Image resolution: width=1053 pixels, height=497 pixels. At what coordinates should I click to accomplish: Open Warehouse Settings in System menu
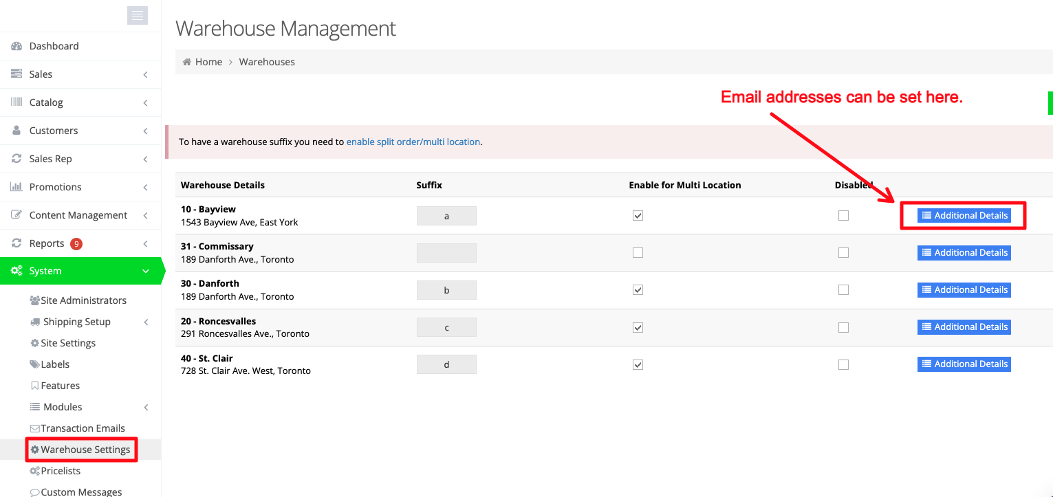tap(80, 450)
